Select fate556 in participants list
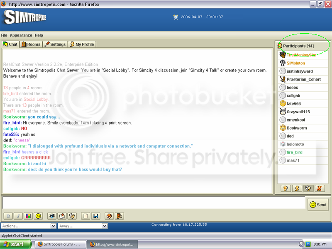 click(x=303, y=103)
